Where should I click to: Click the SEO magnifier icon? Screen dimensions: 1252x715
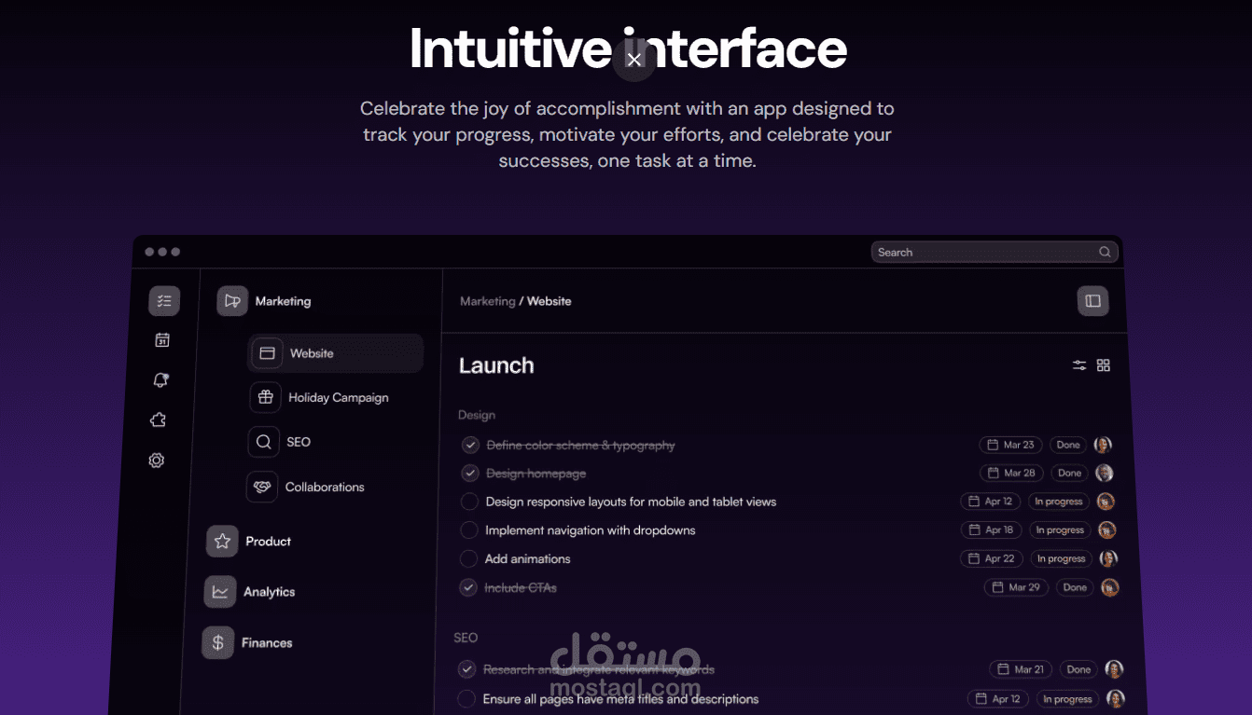point(263,442)
